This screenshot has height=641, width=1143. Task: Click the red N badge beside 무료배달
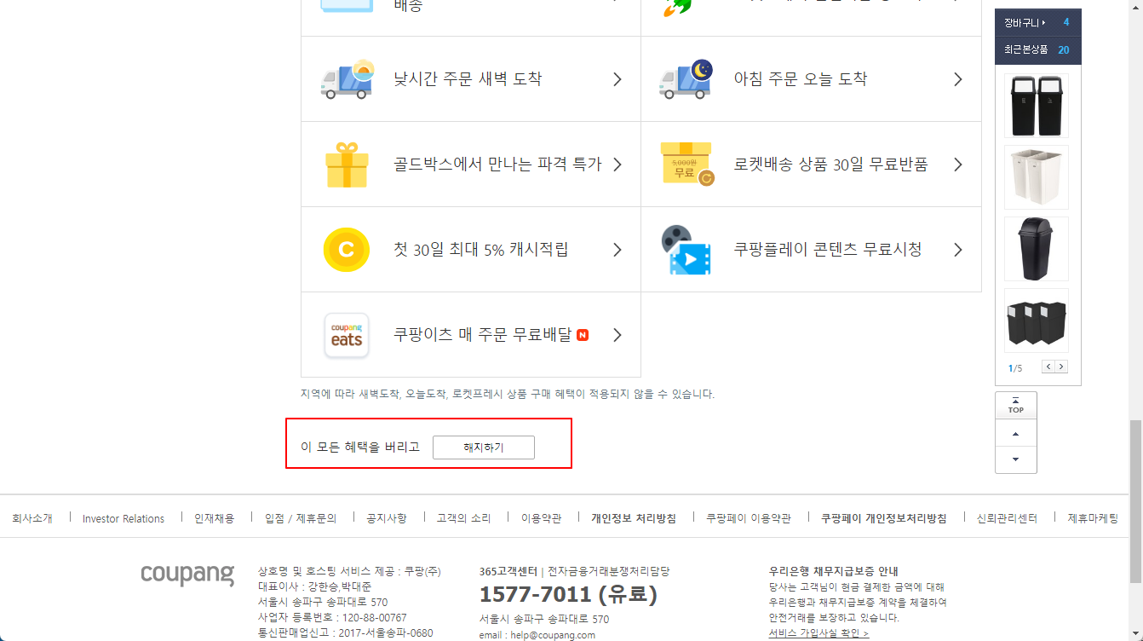point(583,335)
